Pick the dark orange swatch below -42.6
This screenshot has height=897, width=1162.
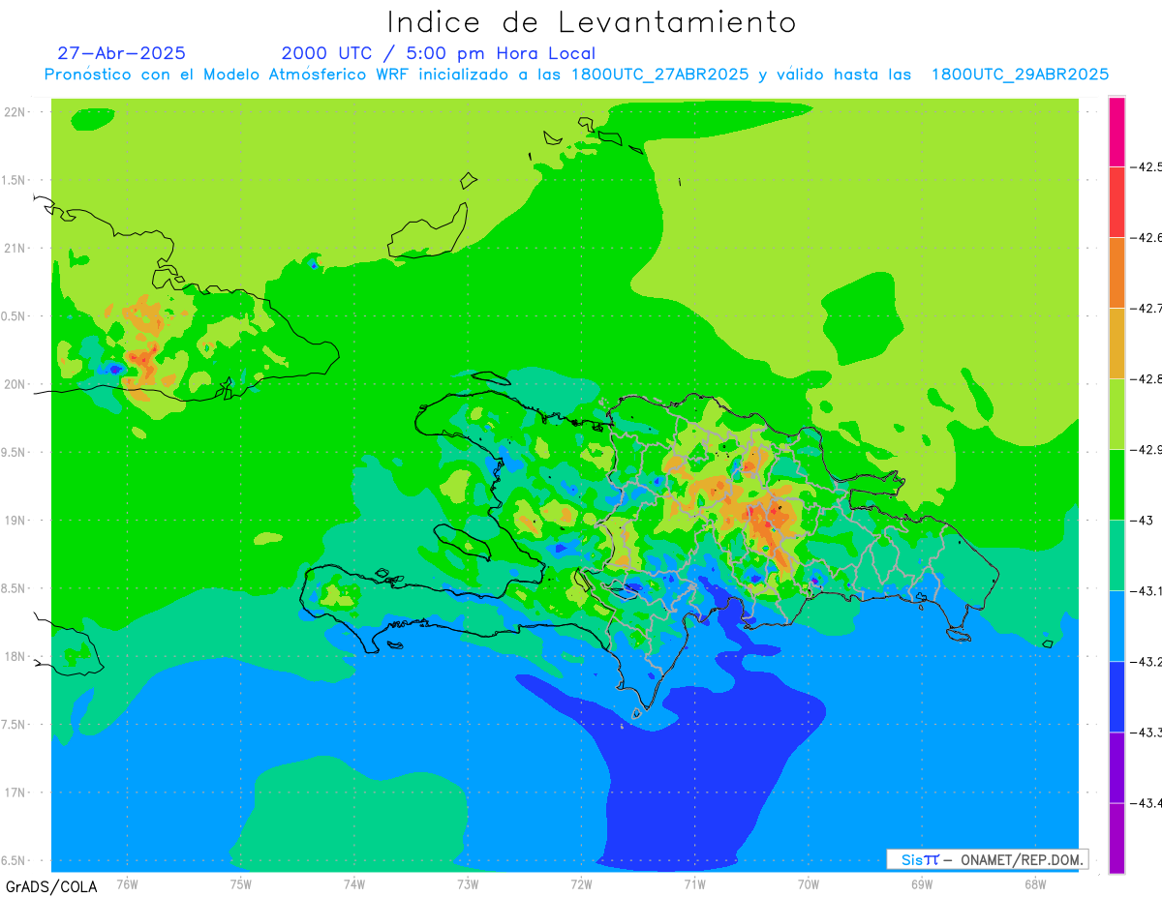pos(1116,273)
